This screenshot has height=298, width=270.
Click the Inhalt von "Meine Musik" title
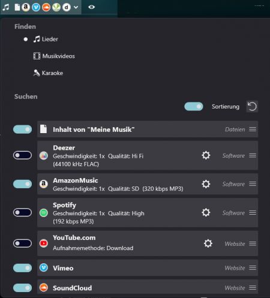tap(94, 130)
